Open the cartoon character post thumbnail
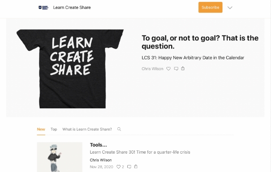 click(60, 157)
